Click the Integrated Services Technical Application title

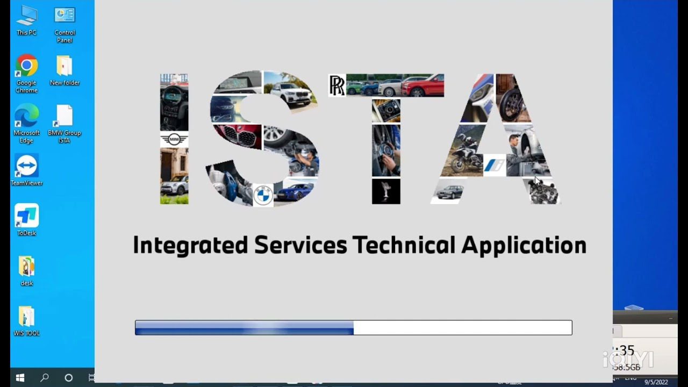(360, 245)
